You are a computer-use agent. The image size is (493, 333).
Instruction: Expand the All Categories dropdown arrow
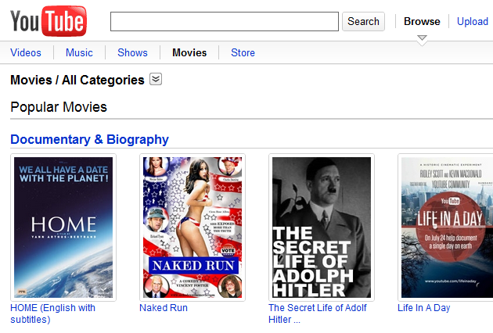[x=156, y=79]
